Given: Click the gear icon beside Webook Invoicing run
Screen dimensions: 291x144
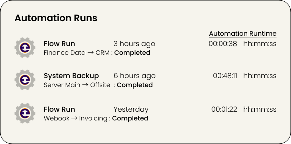Looking at the screenshot, I should (25, 113).
